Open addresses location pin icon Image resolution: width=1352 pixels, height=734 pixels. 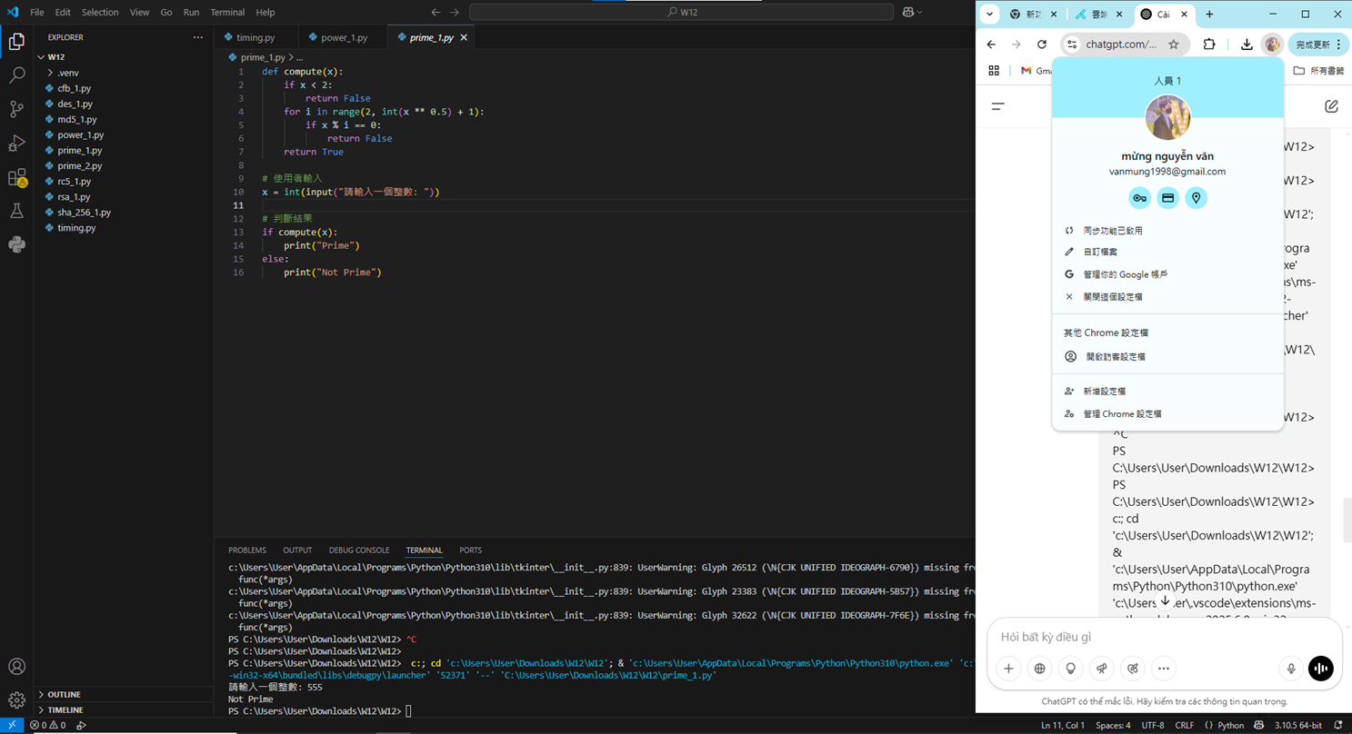[1196, 198]
